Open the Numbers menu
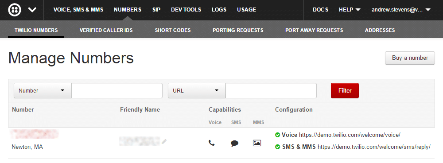This screenshot has width=443, height=163. [x=128, y=10]
